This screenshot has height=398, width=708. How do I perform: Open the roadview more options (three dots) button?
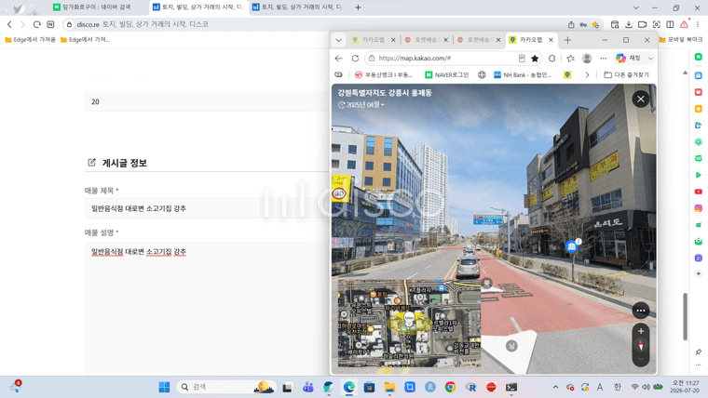click(x=640, y=310)
